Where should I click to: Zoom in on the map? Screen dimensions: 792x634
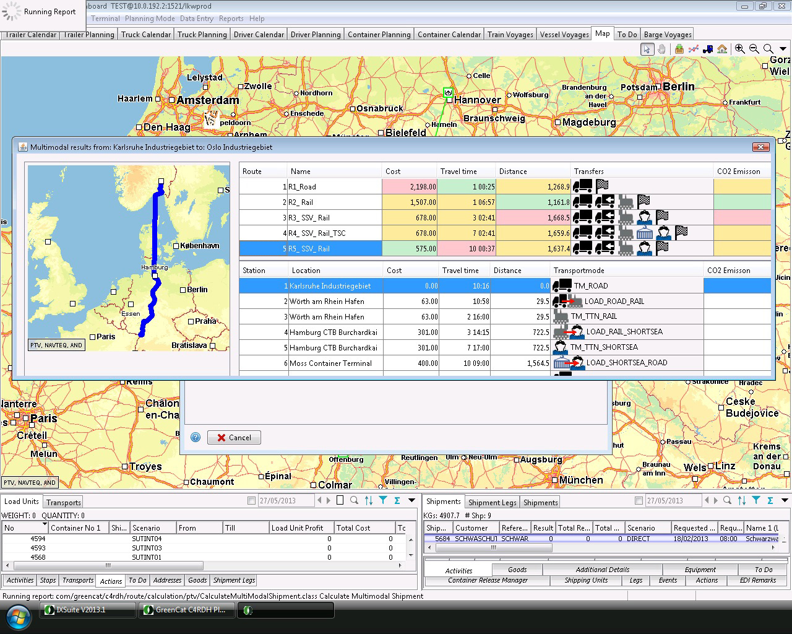pos(739,50)
